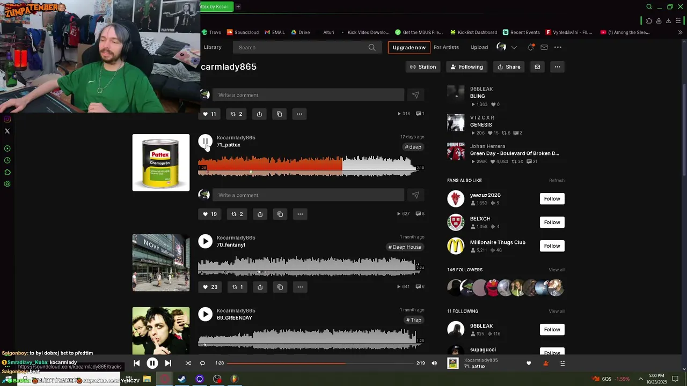Open more options for top track

[x=299, y=114]
